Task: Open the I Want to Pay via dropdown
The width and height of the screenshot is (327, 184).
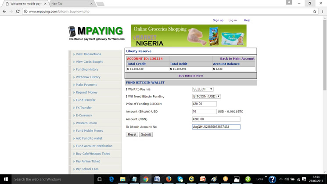Action: tap(202, 89)
